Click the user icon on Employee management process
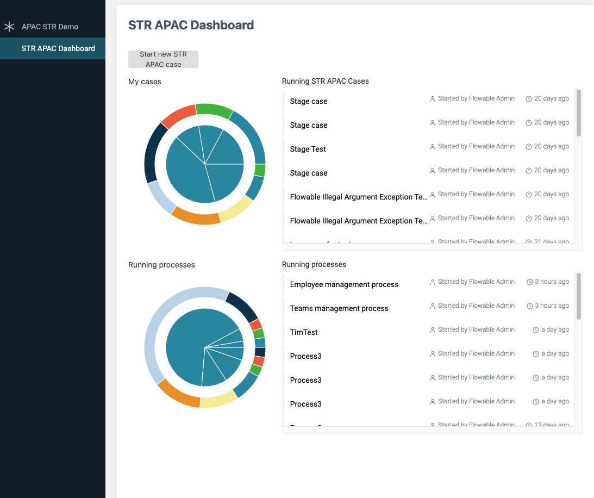Viewport: 594px width, 498px height. (x=433, y=282)
